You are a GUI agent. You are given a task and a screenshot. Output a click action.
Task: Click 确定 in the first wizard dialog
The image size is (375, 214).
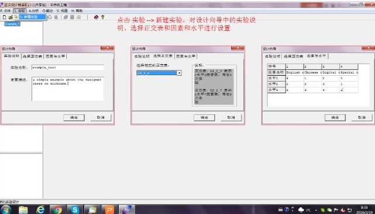point(74,117)
